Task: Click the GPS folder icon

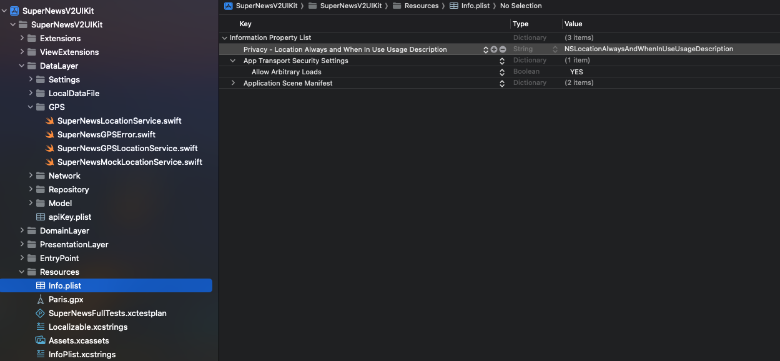Action: pos(41,107)
